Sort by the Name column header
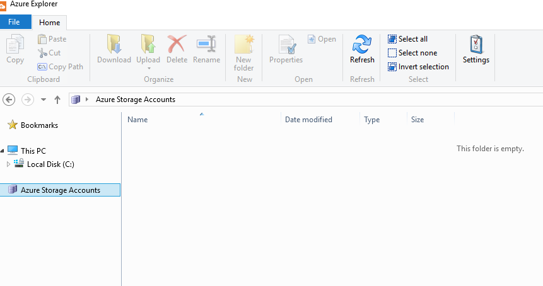This screenshot has width=543, height=286. point(201,119)
